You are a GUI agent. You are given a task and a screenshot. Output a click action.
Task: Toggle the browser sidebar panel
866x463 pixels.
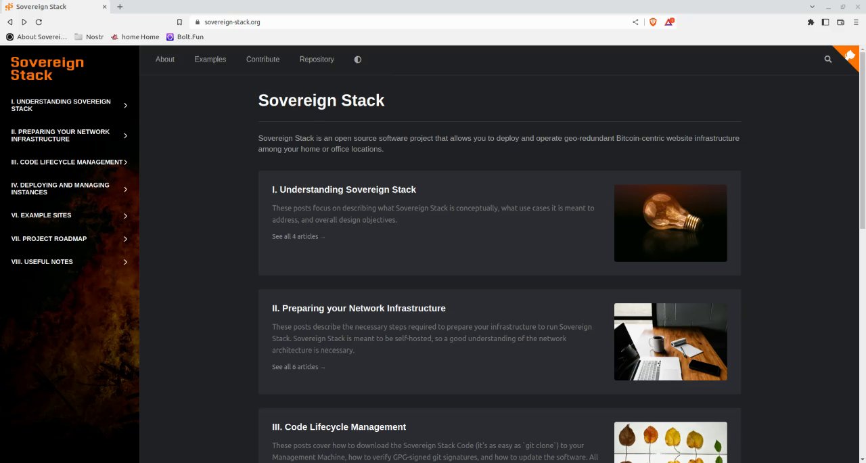(x=825, y=22)
